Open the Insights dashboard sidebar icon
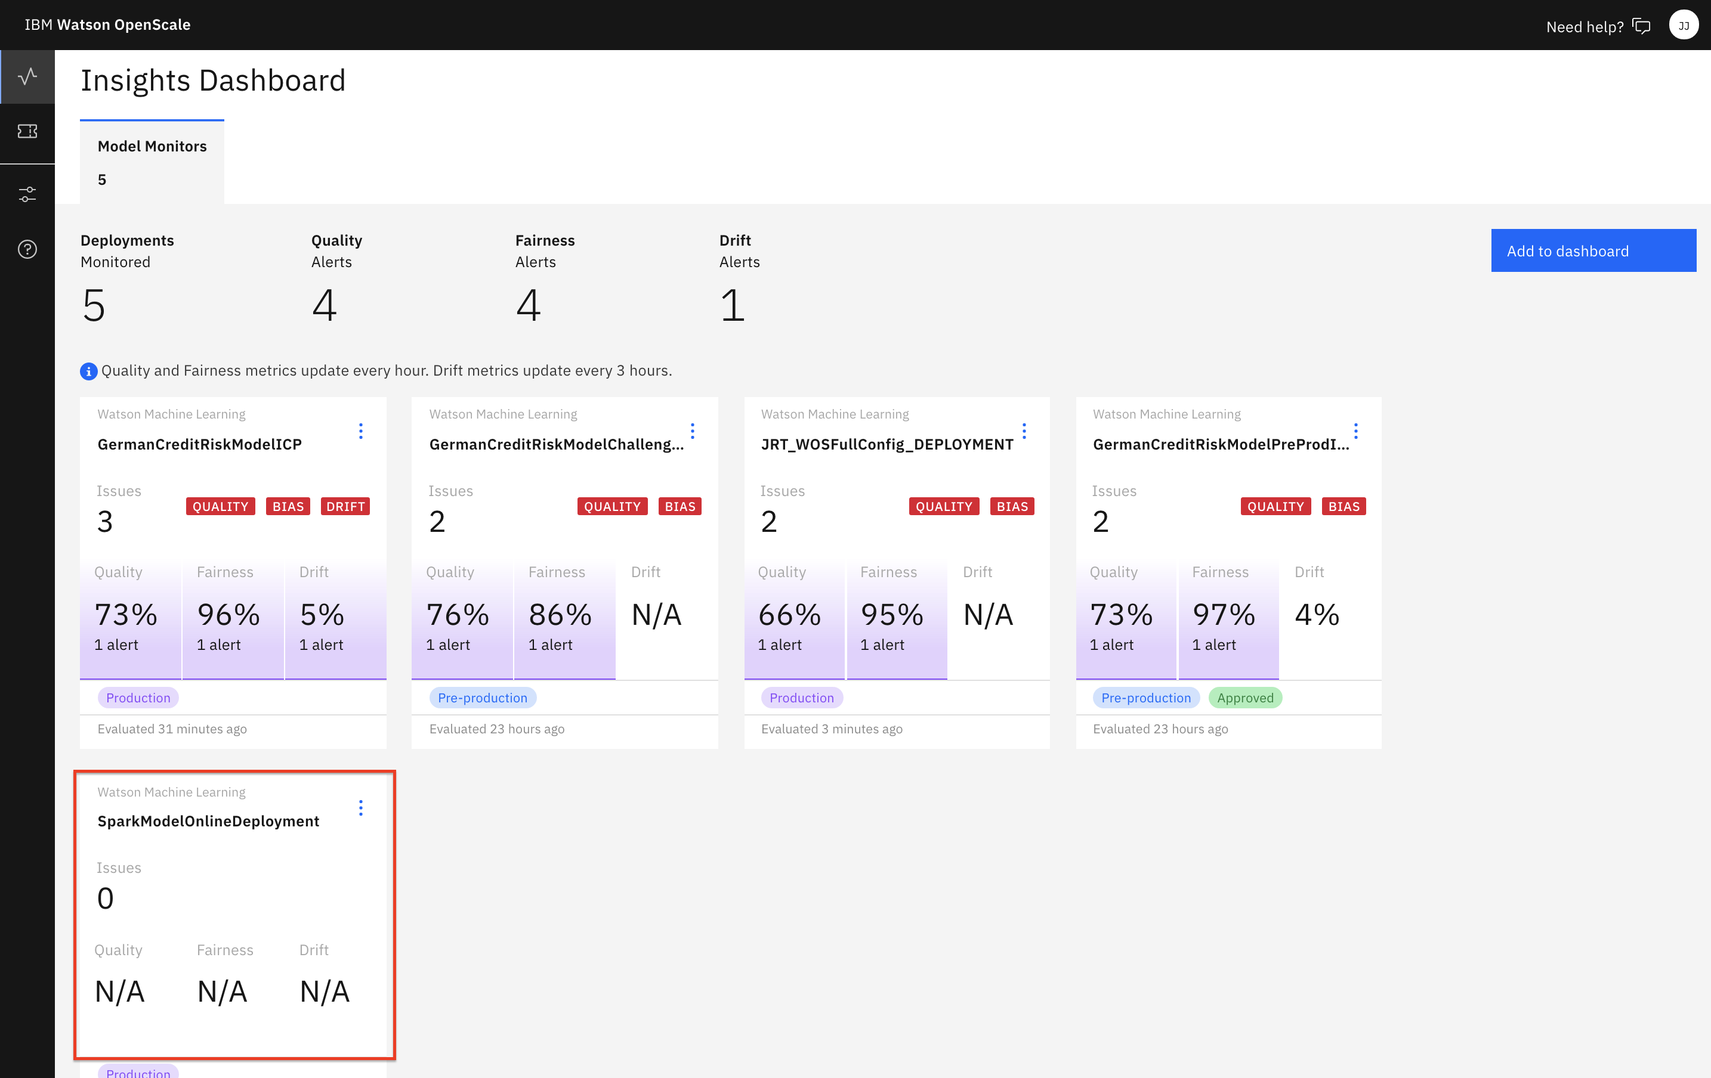This screenshot has width=1711, height=1078. pos(27,76)
